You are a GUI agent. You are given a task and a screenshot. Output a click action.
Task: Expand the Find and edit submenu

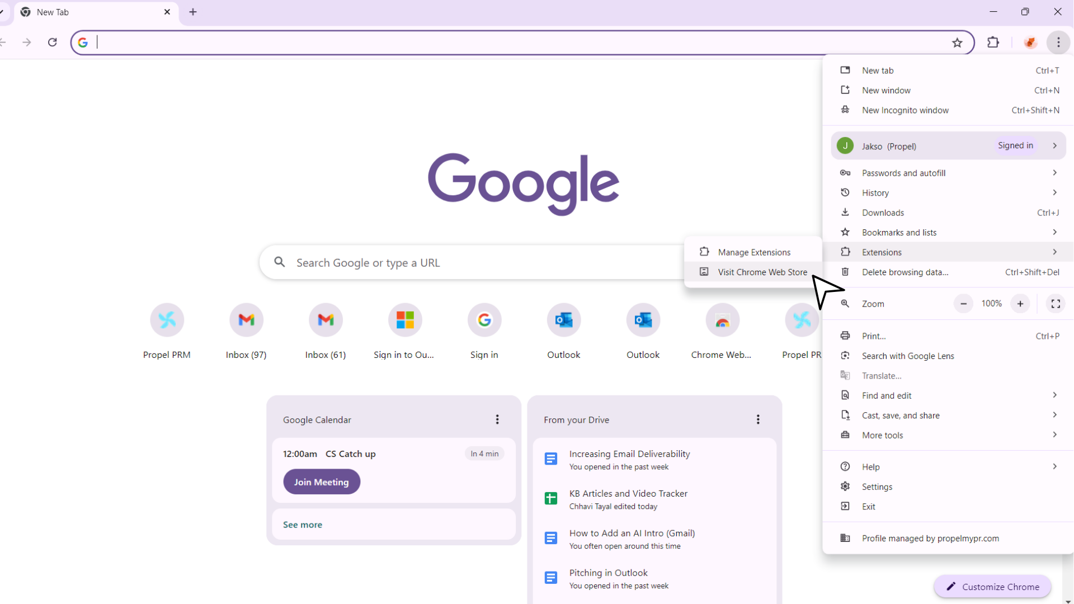point(948,395)
